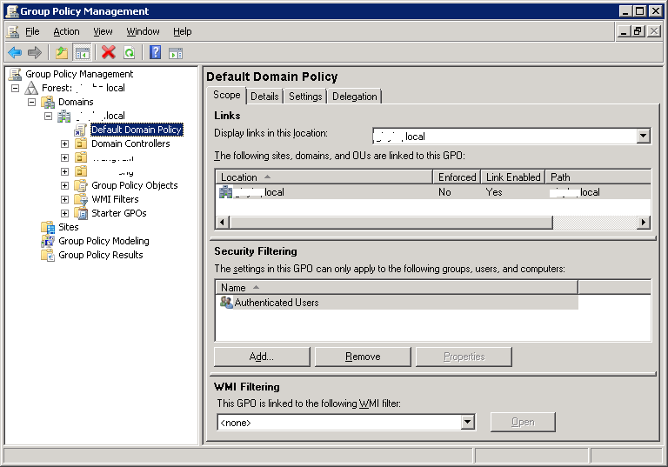Switch to the Delegation tab

[355, 97]
